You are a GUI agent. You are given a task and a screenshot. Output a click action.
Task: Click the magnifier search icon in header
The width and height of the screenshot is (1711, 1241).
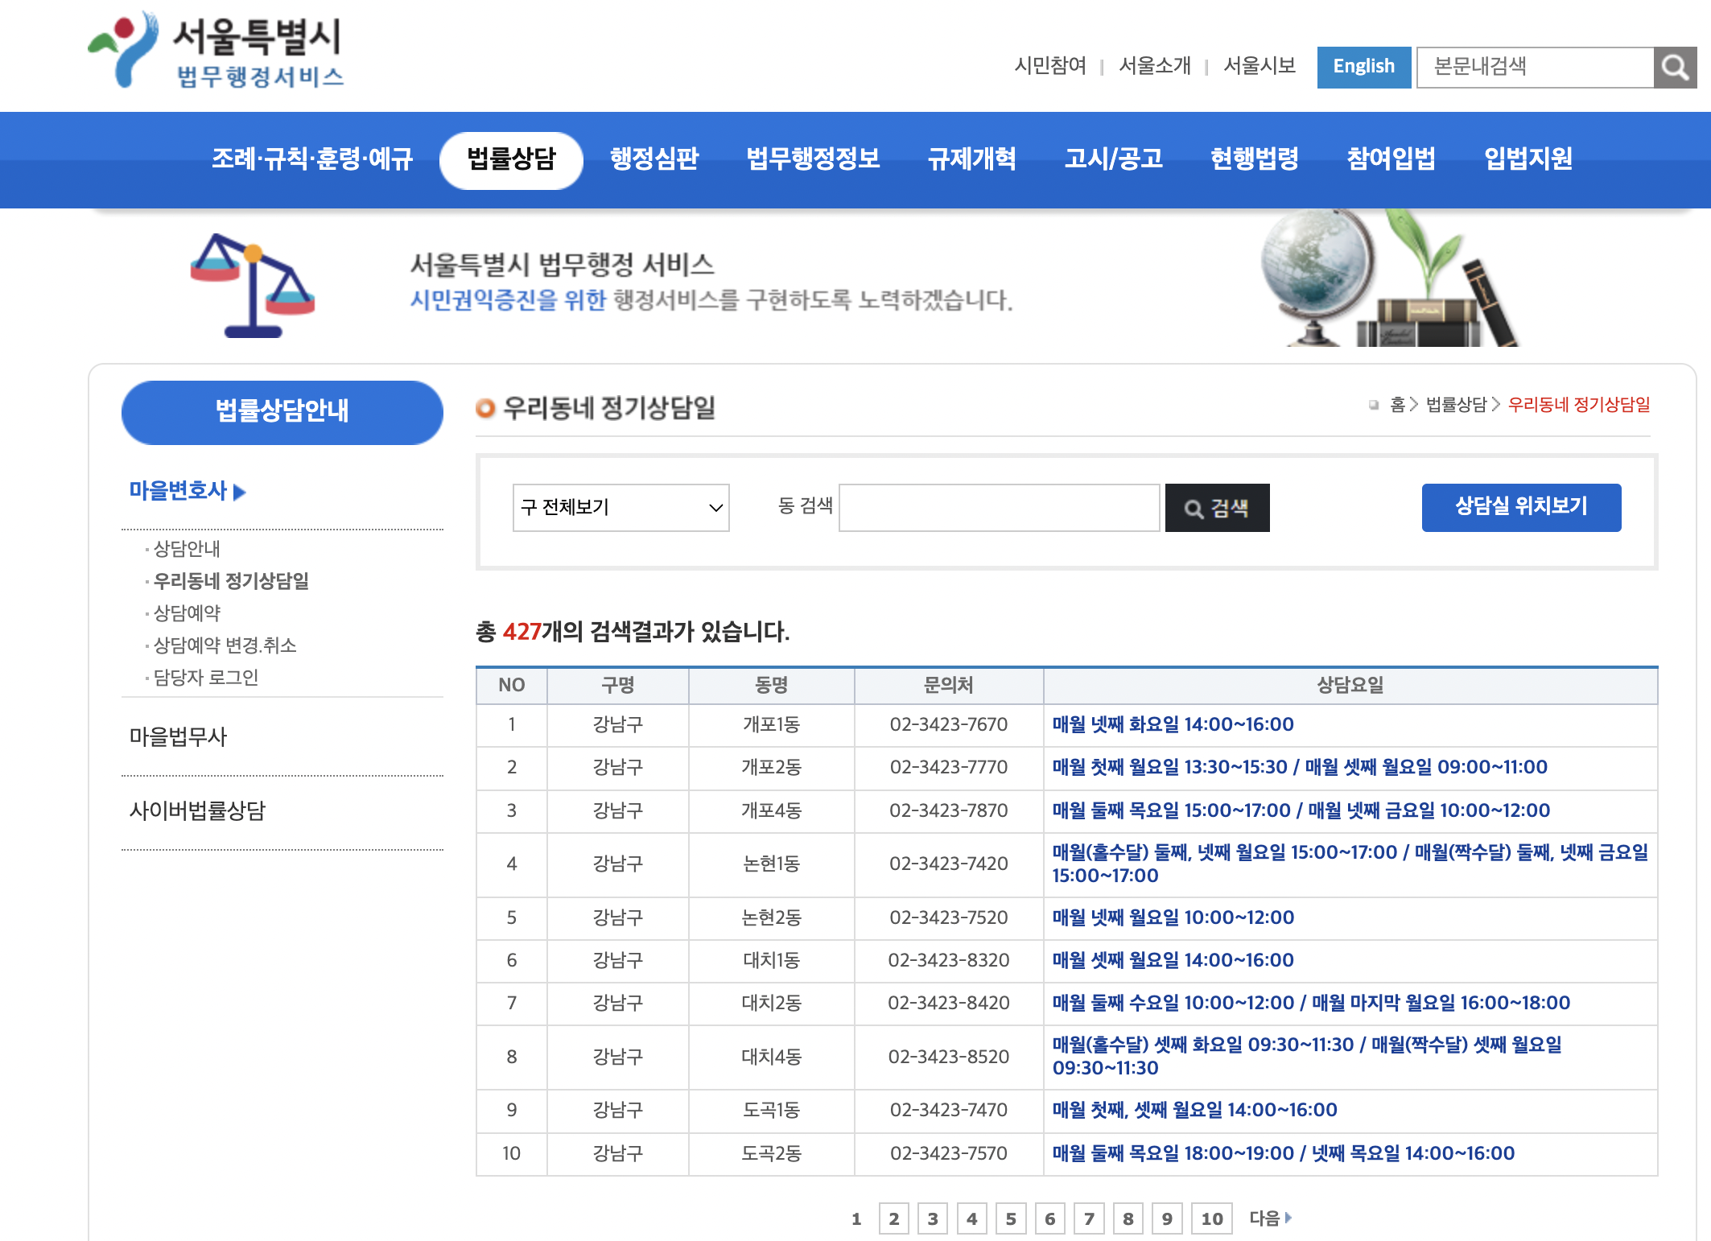(x=1675, y=67)
